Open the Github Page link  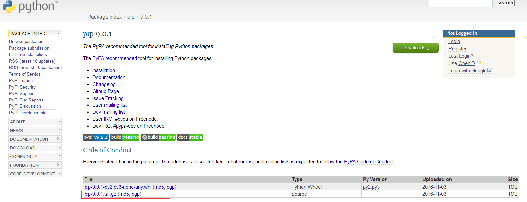106,91
